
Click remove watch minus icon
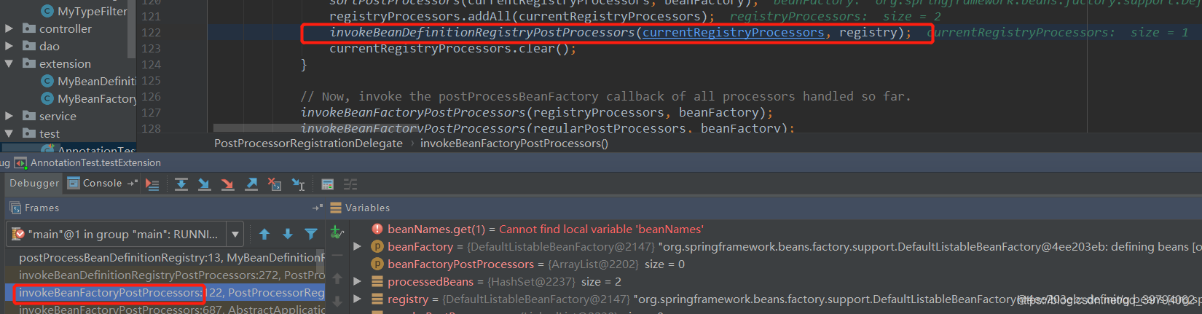337,256
